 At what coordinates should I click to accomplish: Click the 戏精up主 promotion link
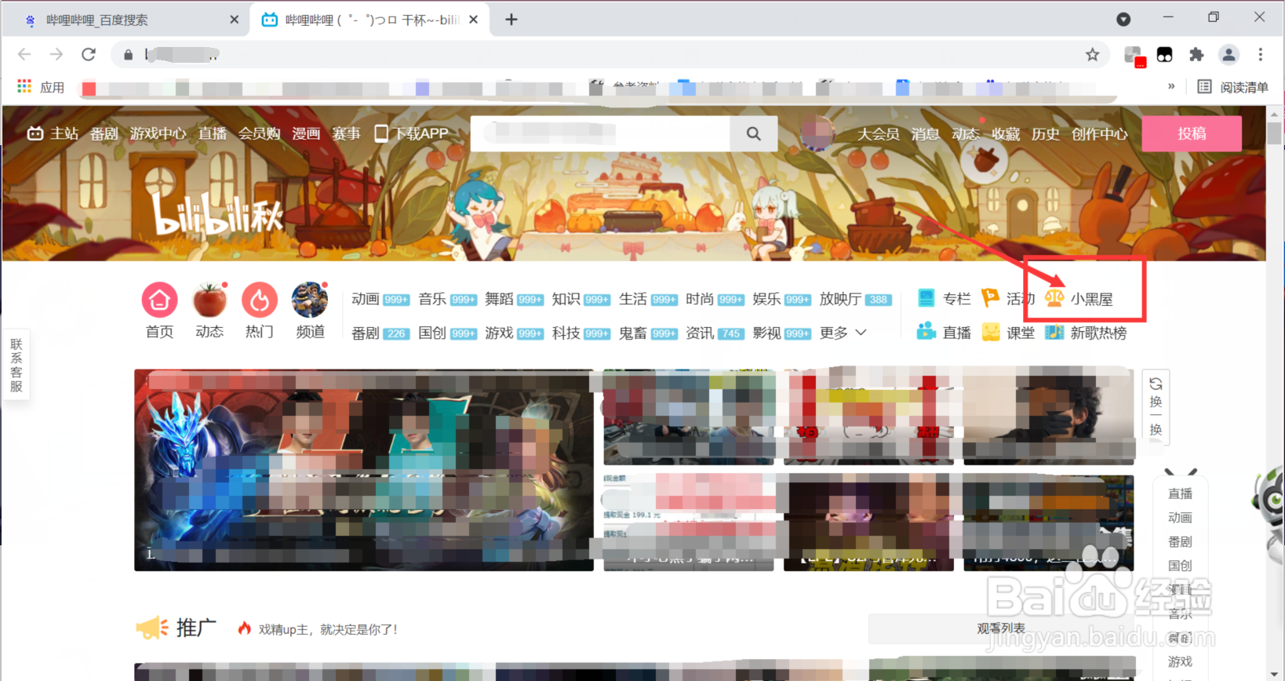pos(328,629)
